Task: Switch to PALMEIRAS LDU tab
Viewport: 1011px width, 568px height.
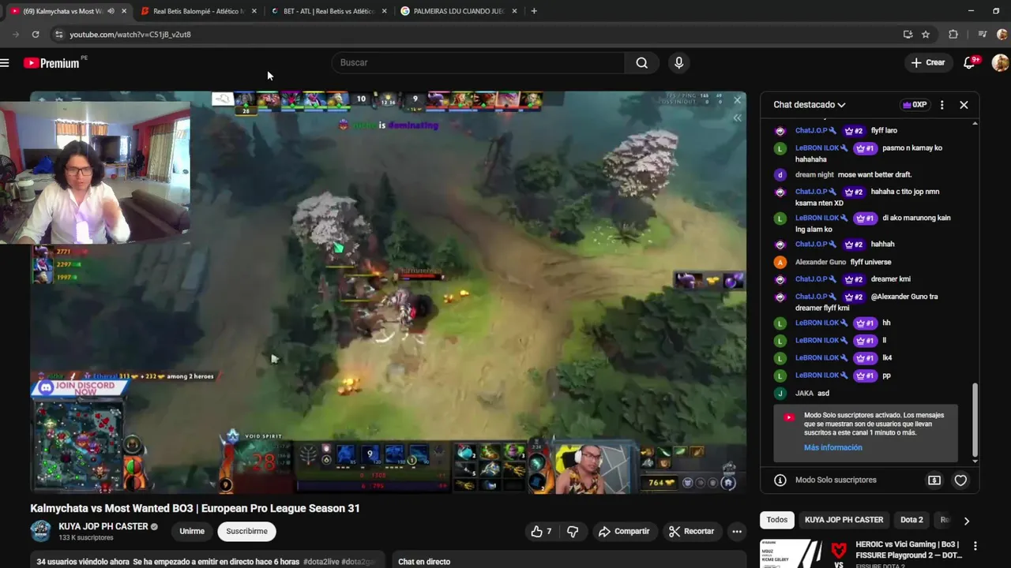Action: 460,11
